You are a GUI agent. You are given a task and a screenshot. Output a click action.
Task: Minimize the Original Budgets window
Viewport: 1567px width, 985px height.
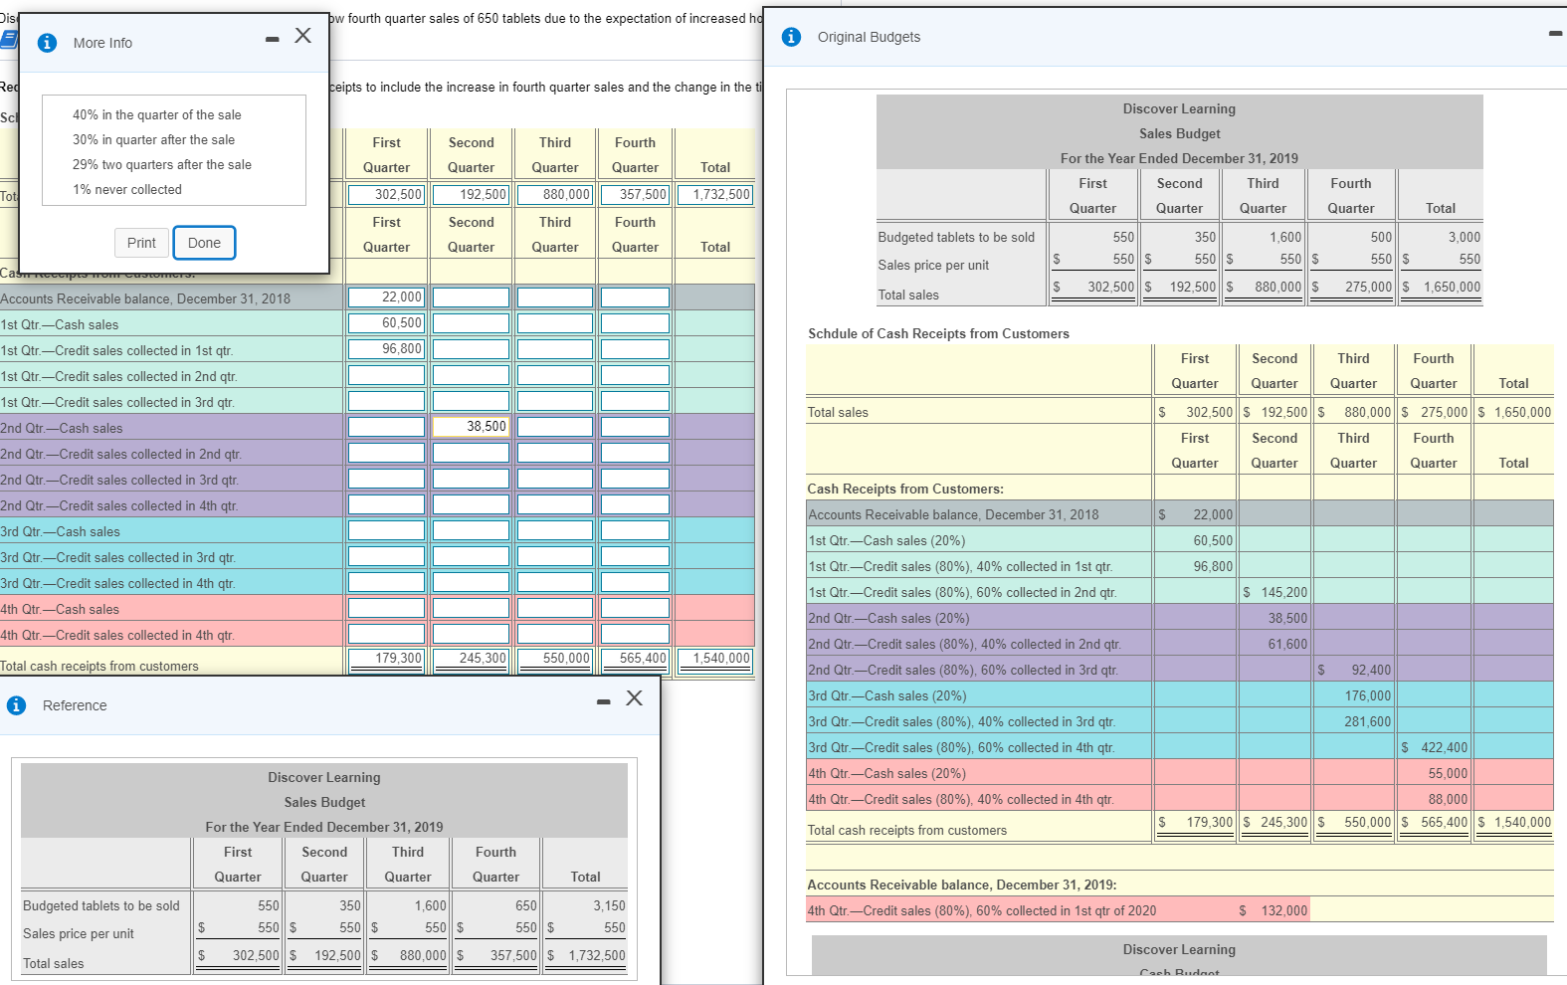(1556, 34)
